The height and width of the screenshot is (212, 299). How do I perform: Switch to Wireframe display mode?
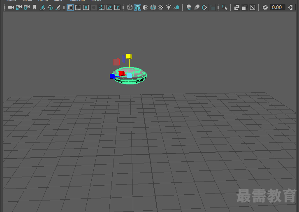tap(130, 7)
